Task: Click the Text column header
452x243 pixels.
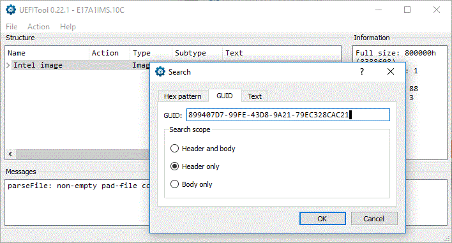Action: point(282,53)
